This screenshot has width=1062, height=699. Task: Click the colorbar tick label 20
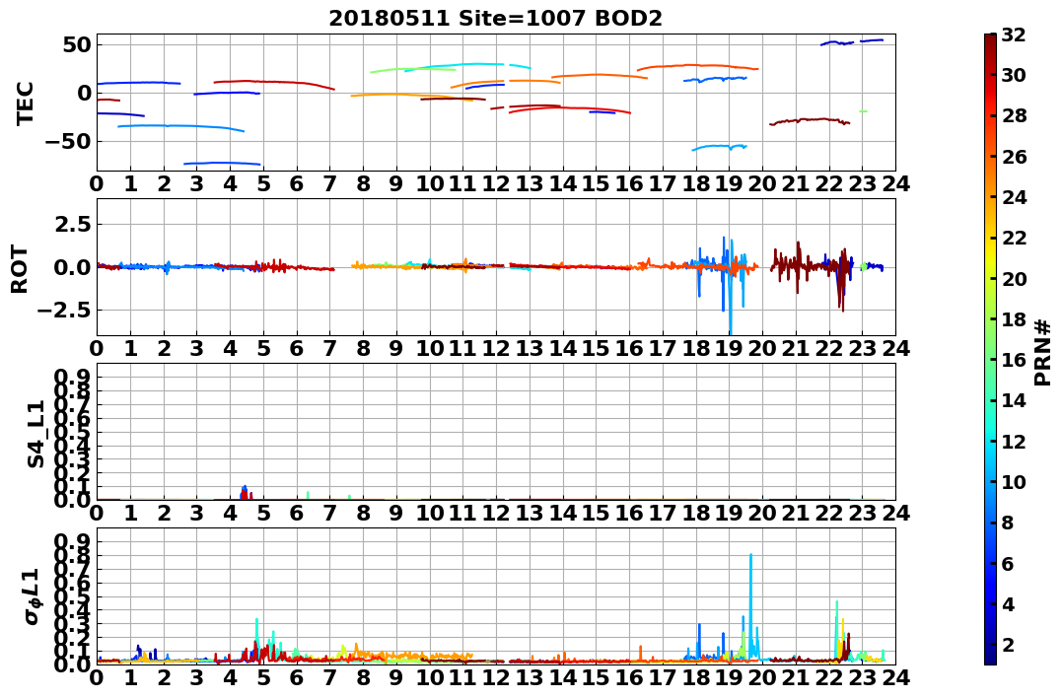[x=1014, y=278]
